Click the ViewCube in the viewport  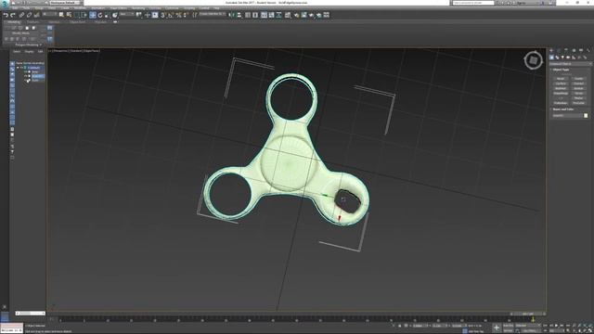[534, 60]
